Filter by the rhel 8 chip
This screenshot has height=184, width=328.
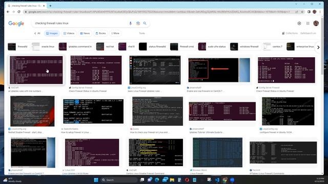coord(127,47)
